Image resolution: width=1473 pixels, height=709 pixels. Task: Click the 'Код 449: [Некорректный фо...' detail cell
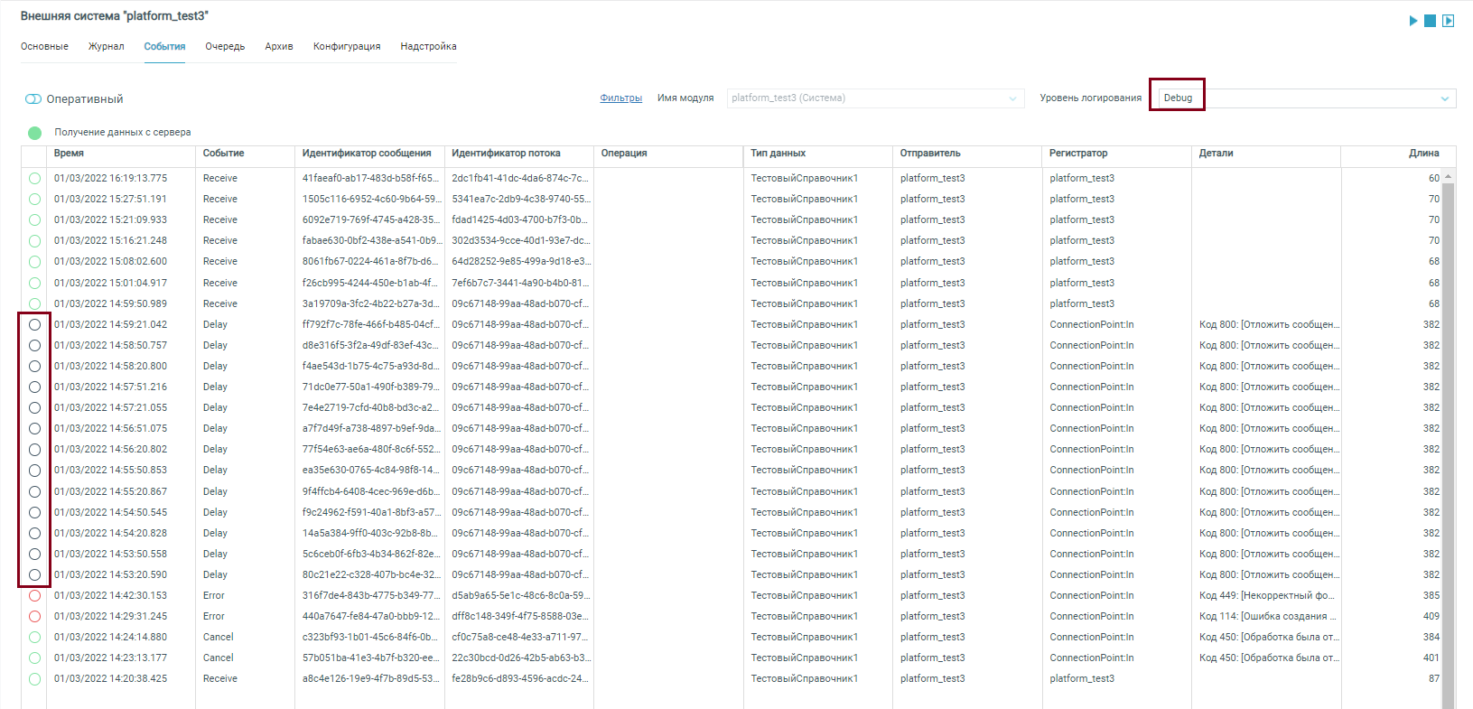pos(1267,596)
